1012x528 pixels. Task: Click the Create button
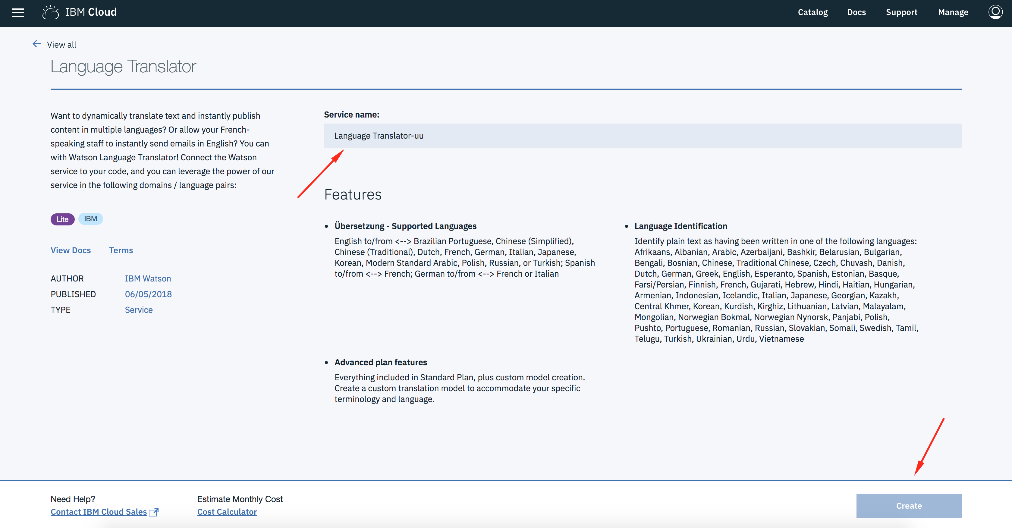909,506
